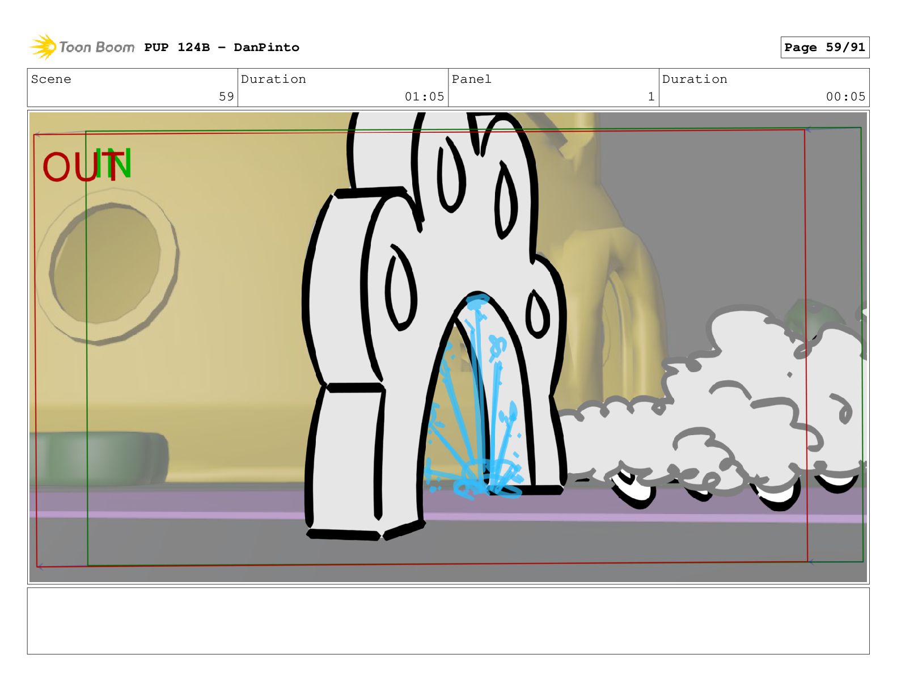Click the 'Page 59/91' box

tap(824, 47)
